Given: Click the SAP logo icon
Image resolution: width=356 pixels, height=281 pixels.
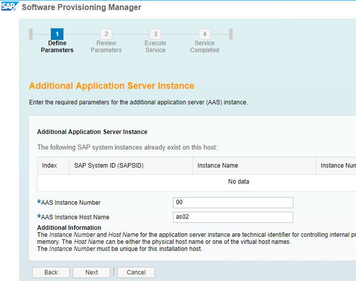Looking at the screenshot, I should coord(10,6).
